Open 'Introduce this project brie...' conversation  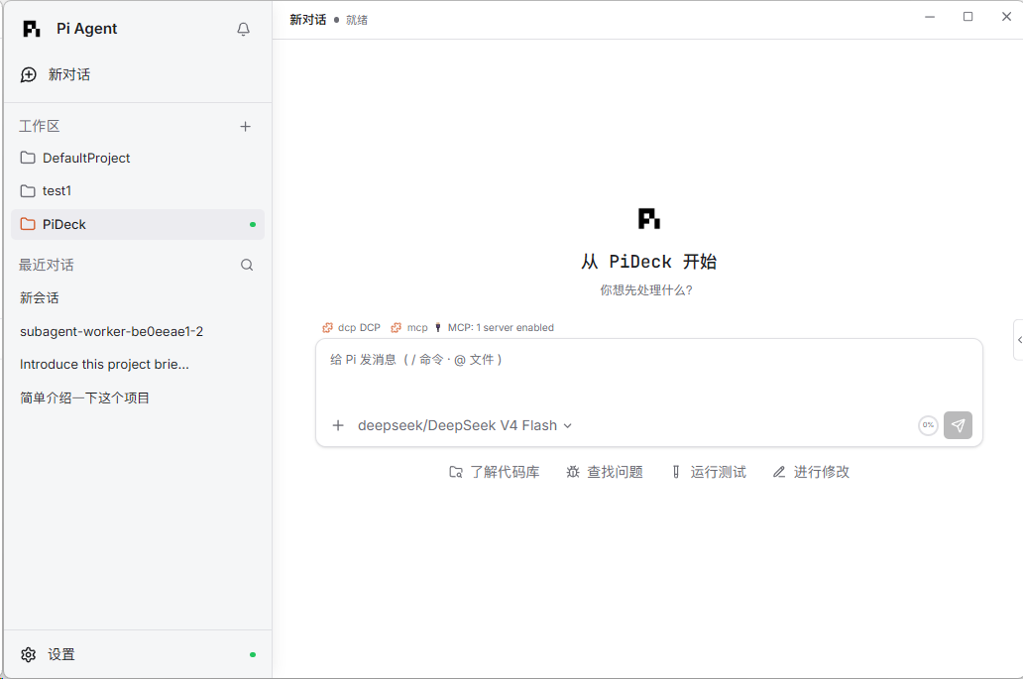(x=138, y=364)
